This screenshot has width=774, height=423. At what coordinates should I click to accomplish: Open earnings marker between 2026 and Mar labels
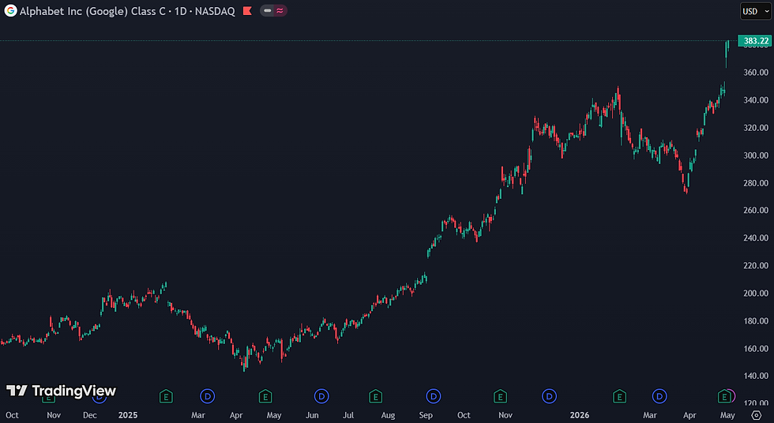(619, 396)
